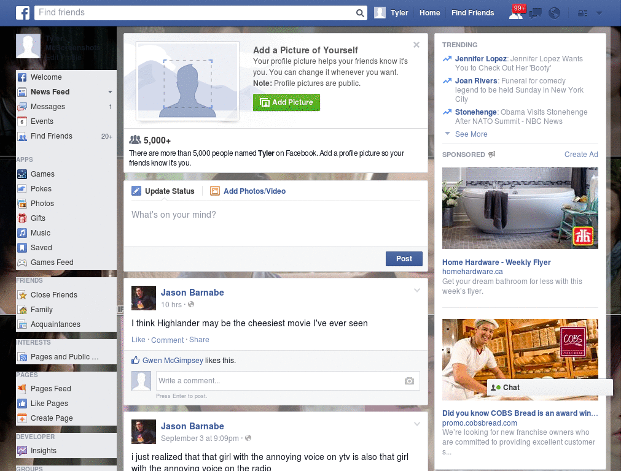This screenshot has height=471, width=629.
Task: Open friend requests icon with 99+ badge
Action: point(516,13)
